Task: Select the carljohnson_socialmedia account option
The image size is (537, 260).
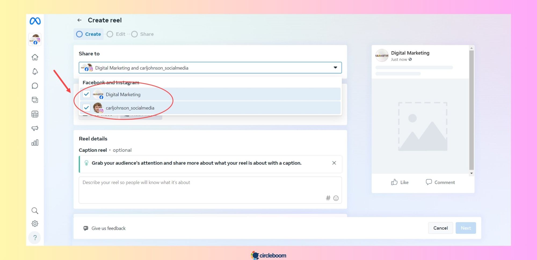Action: pyautogui.click(x=210, y=108)
